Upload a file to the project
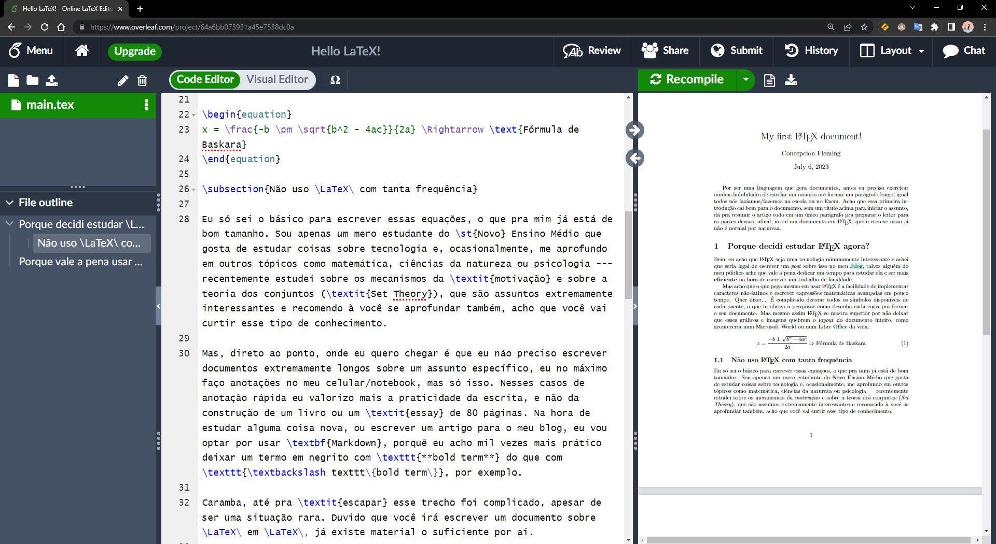996x544 pixels. coord(52,80)
